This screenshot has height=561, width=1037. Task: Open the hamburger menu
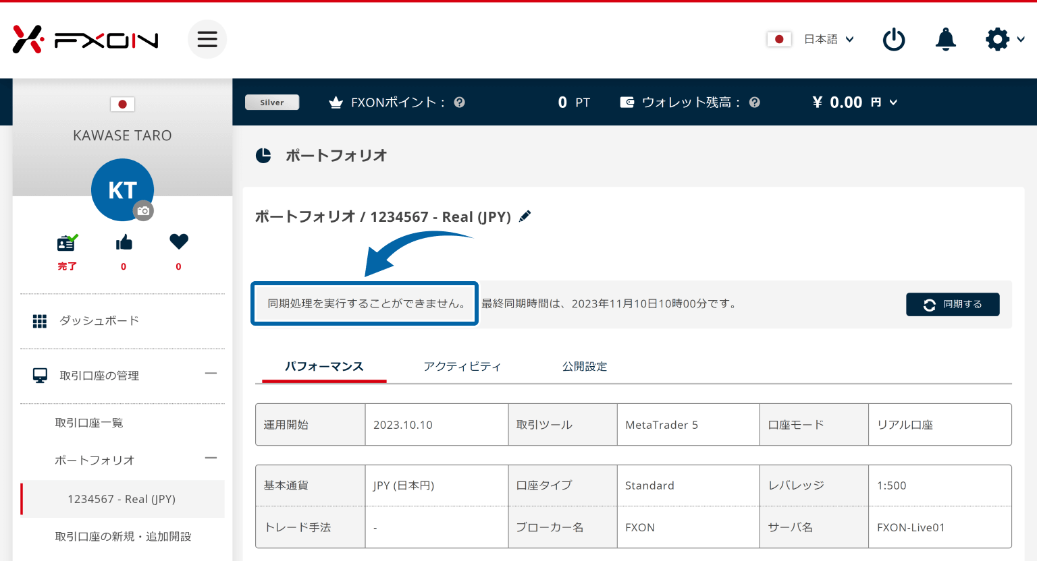[207, 39]
